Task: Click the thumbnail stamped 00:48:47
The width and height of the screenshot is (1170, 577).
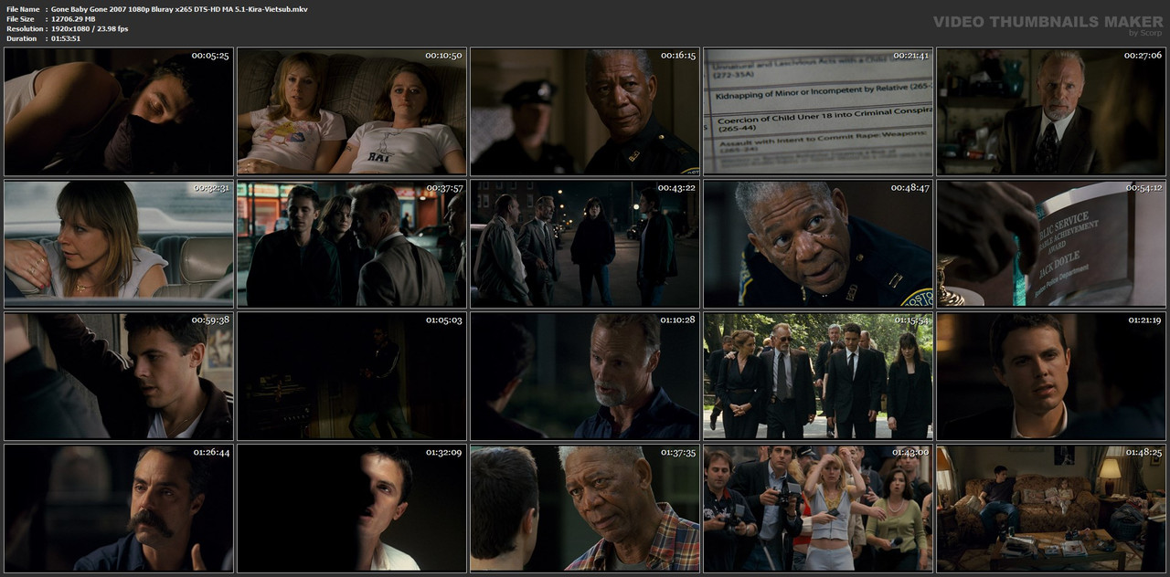Action: coord(818,244)
